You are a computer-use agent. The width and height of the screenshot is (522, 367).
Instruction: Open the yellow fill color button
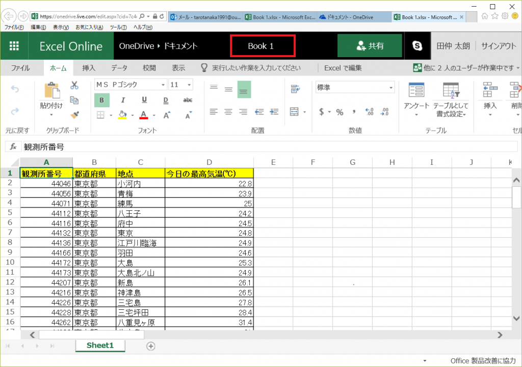(122, 115)
